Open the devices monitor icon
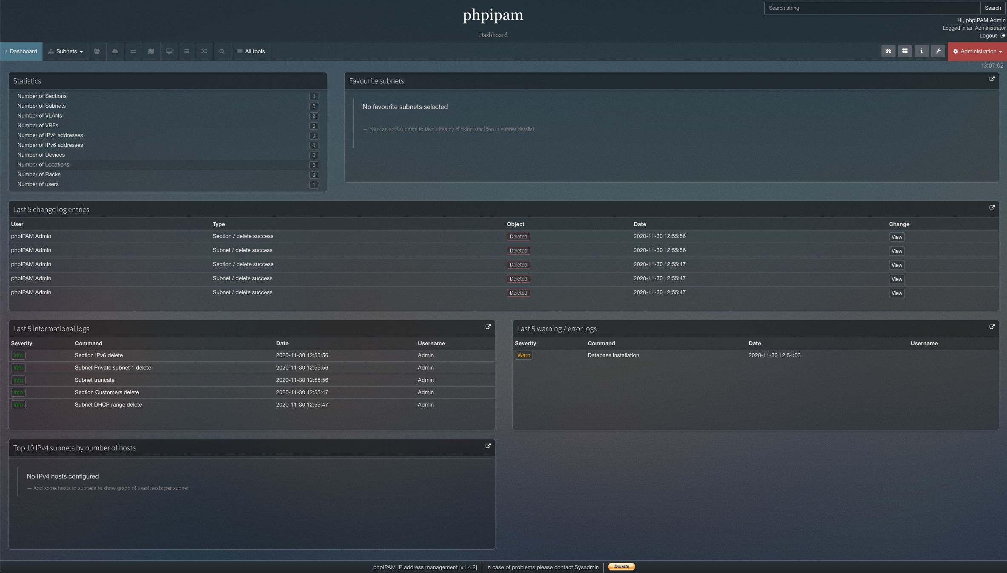Image resolution: width=1007 pixels, height=573 pixels. click(169, 51)
